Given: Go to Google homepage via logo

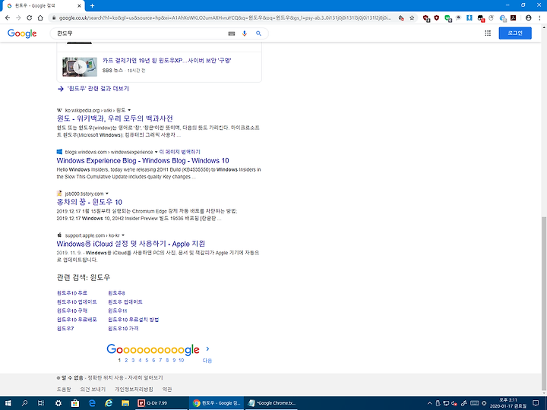Looking at the screenshot, I should (x=22, y=33).
